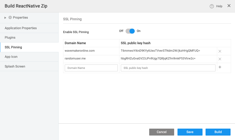Switch to the Plugins section

(x=10, y=37)
